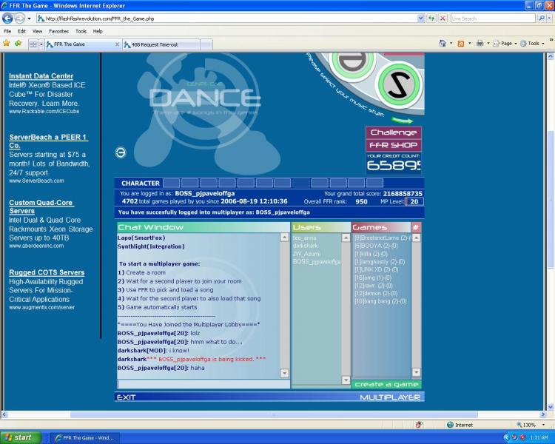The height and width of the screenshot is (444, 555).
Task: Open Rugged COTS Servers ad link
Action: point(47,272)
